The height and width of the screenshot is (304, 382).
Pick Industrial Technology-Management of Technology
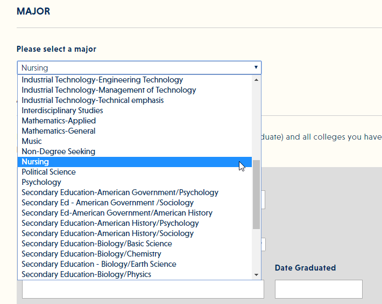pyautogui.click(x=109, y=90)
